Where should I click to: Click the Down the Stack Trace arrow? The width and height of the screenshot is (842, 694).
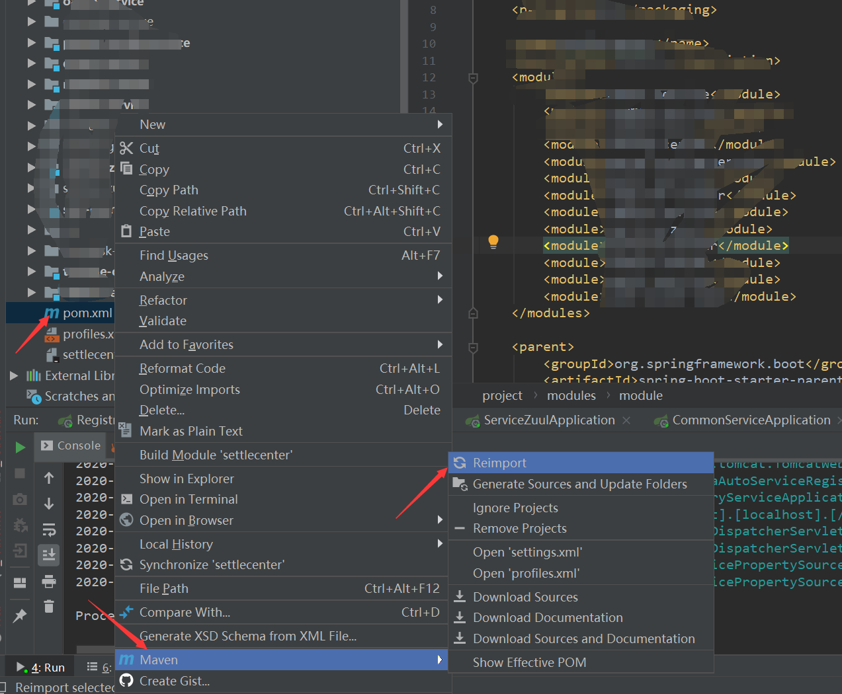[48, 504]
